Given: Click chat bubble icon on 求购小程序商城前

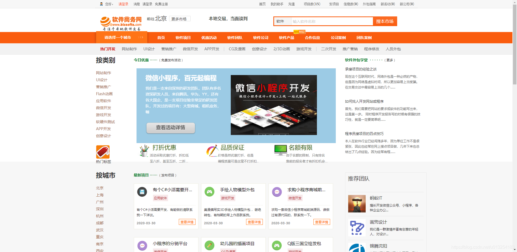Looking at the screenshot, I should [x=277, y=192].
